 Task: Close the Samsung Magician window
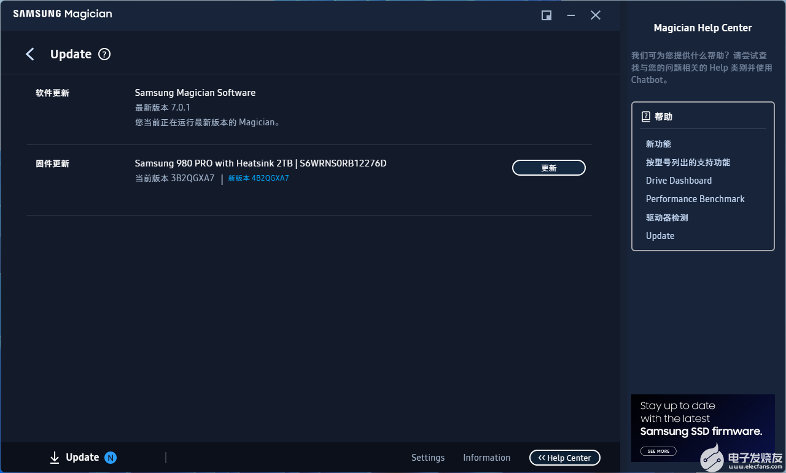[596, 15]
